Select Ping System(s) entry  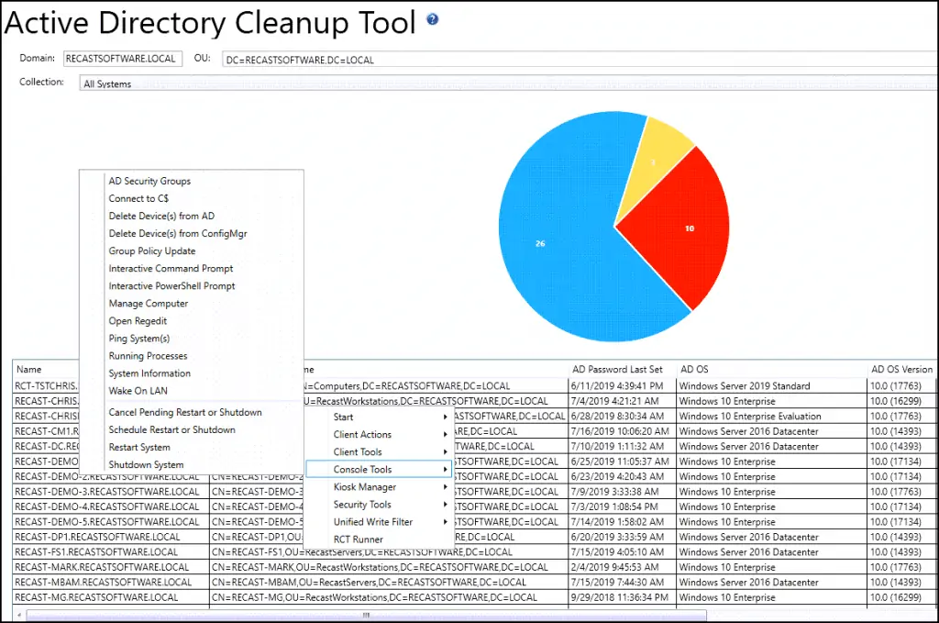139,338
